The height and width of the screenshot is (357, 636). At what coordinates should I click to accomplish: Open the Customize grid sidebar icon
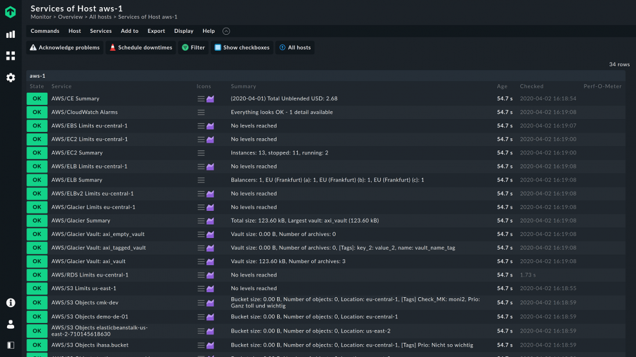pyautogui.click(x=10, y=55)
